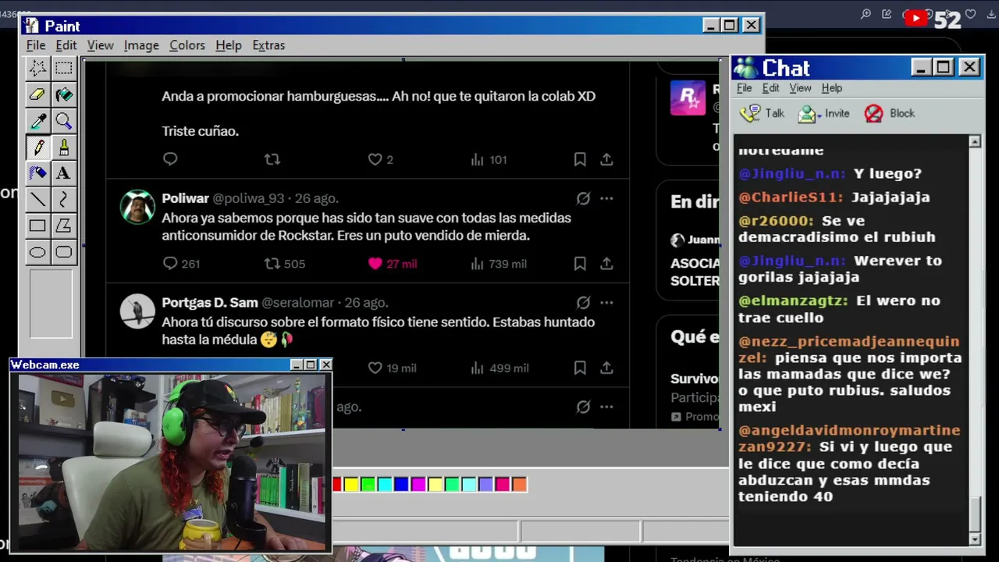Open Portgas D. Sam's profile avatar
This screenshot has height=562, width=999.
tap(137, 311)
